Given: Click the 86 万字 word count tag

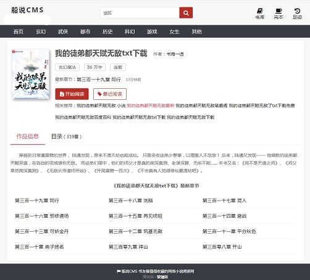Looking at the screenshot, I should [94, 67].
